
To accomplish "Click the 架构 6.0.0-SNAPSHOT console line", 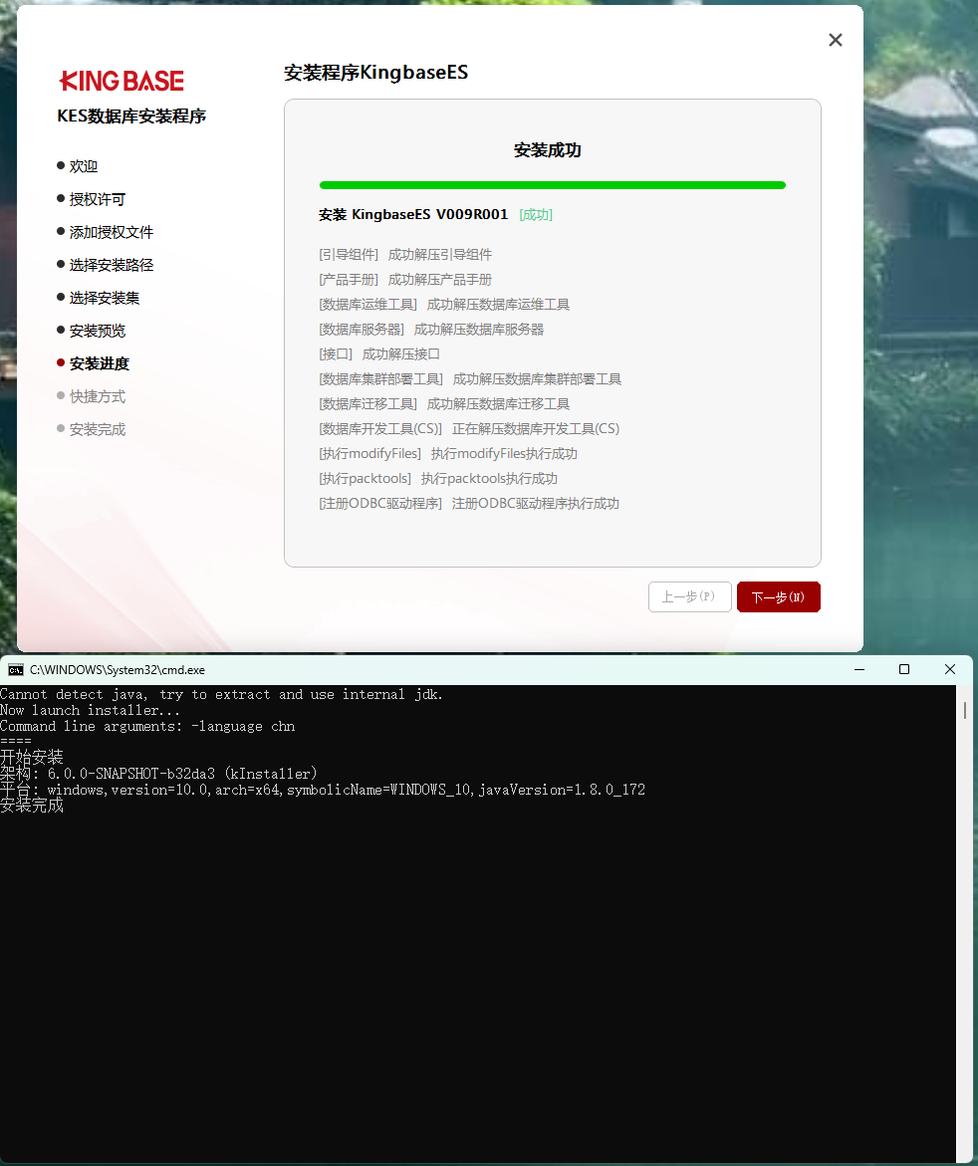I will click(x=158, y=774).
